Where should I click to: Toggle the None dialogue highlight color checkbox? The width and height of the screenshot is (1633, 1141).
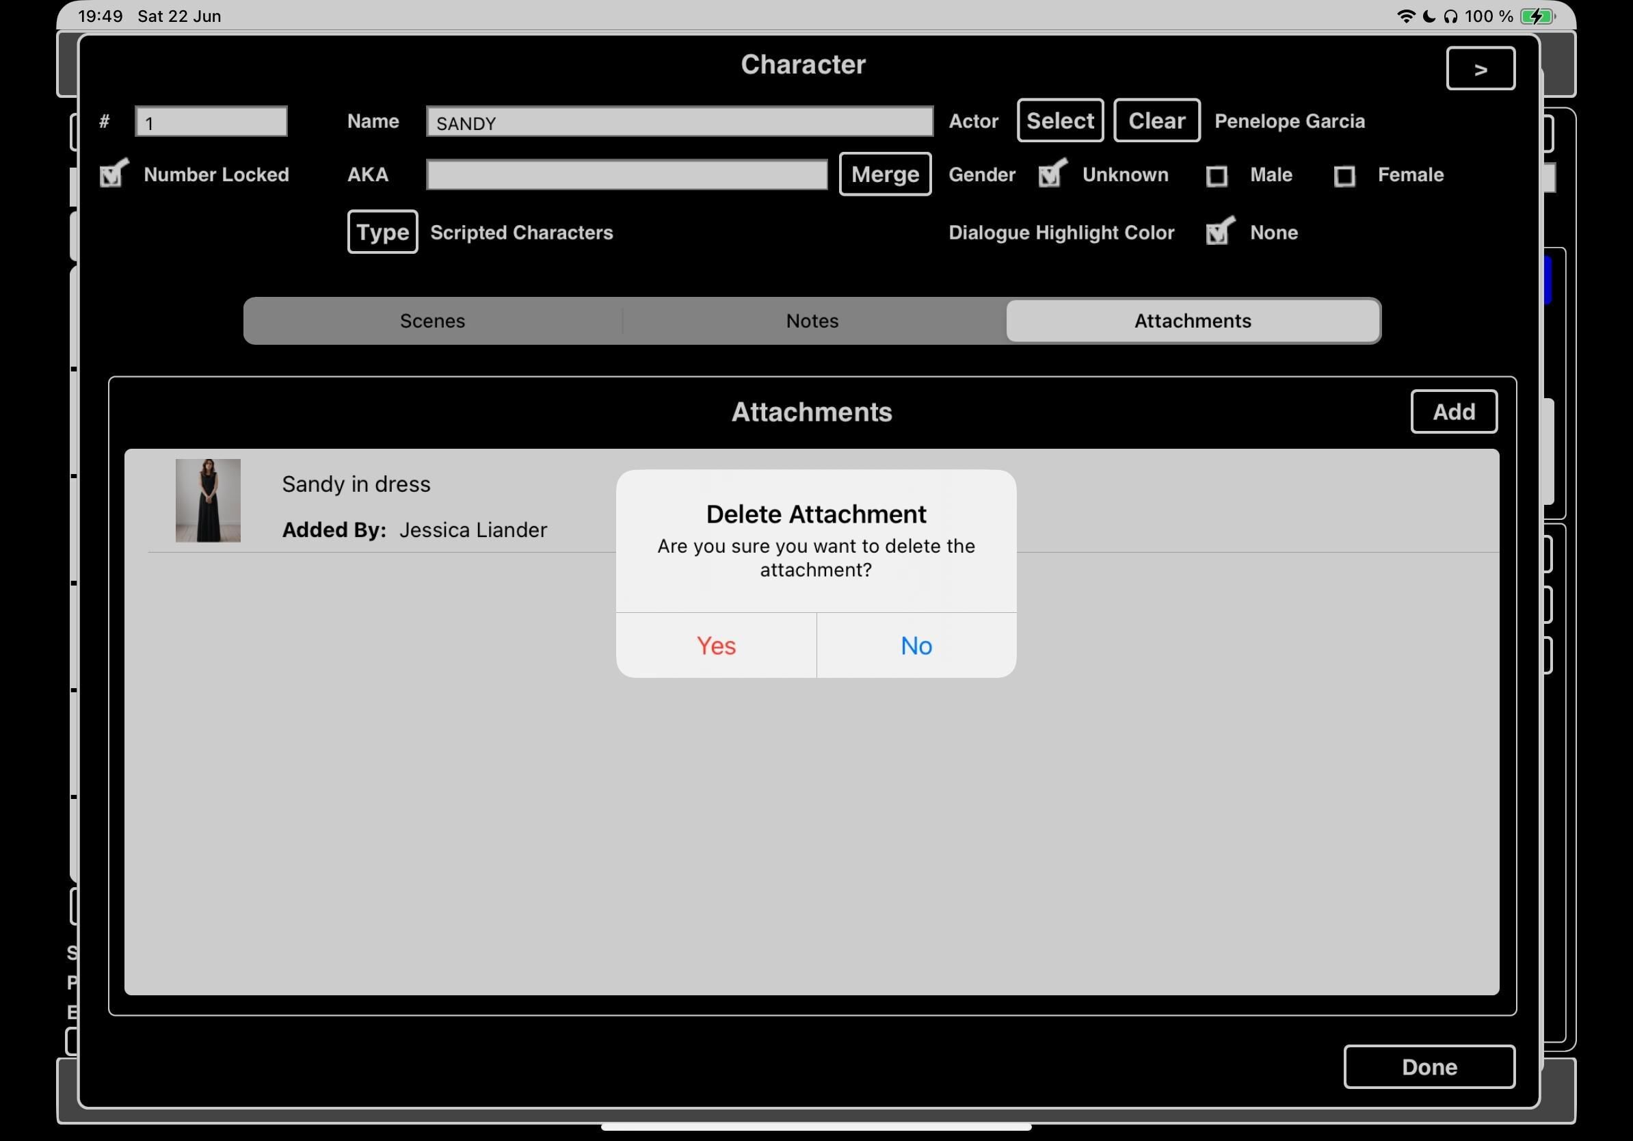(1219, 232)
